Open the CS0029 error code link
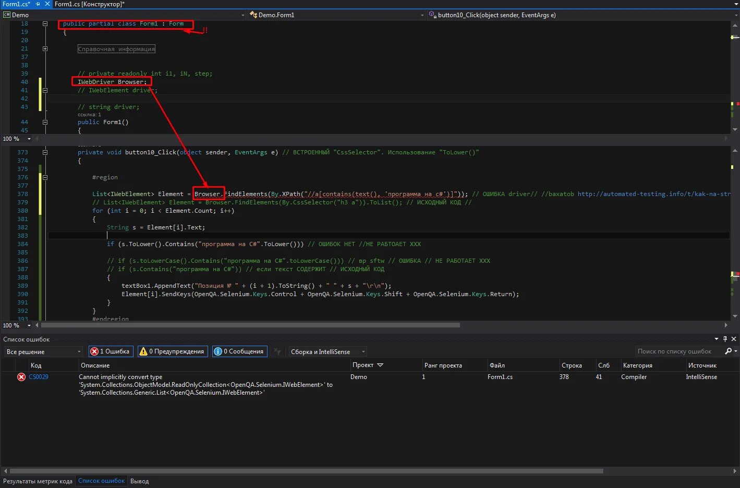Screen dimensions: 740x488 39,377
